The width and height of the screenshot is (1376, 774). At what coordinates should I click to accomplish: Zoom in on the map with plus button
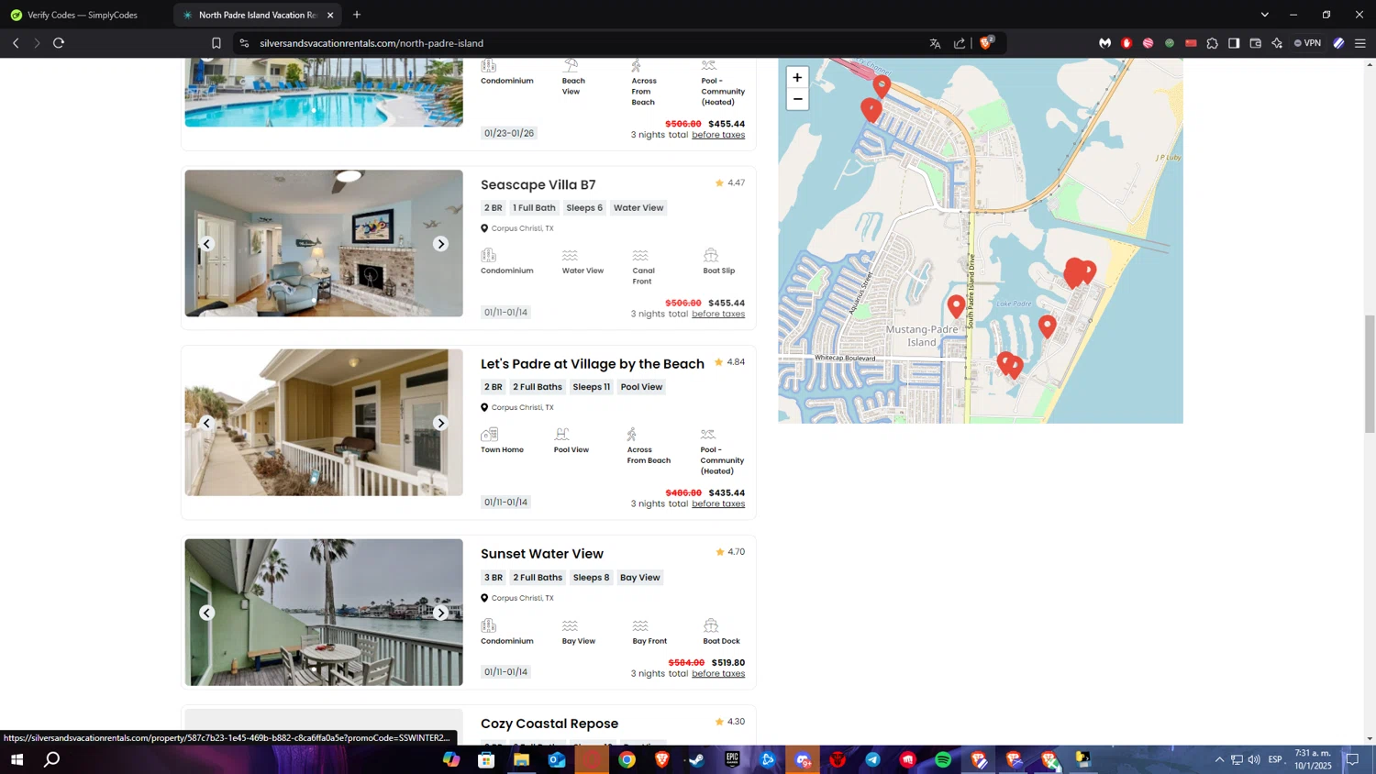797,78
